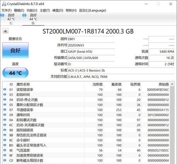177x164 pixels.
Task: Click status dot for attribute C0 断电磁头缩回计数
Action: pyautogui.click(x=5, y=160)
